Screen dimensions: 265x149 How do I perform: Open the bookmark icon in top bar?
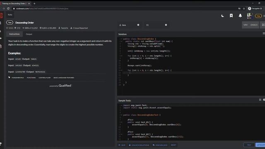[x=231, y=16]
